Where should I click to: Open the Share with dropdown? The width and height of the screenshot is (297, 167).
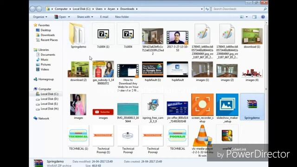[85, 17]
